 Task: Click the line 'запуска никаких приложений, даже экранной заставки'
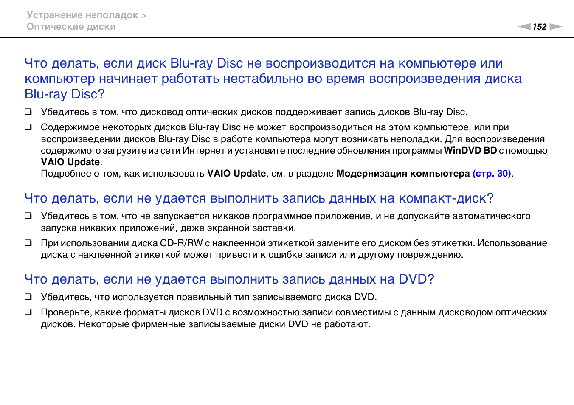[x=168, y=228]
